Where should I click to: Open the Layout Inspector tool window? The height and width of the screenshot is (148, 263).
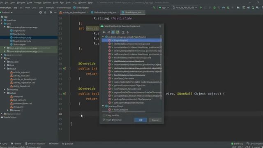pyautogui.click(x=254, y=143)
